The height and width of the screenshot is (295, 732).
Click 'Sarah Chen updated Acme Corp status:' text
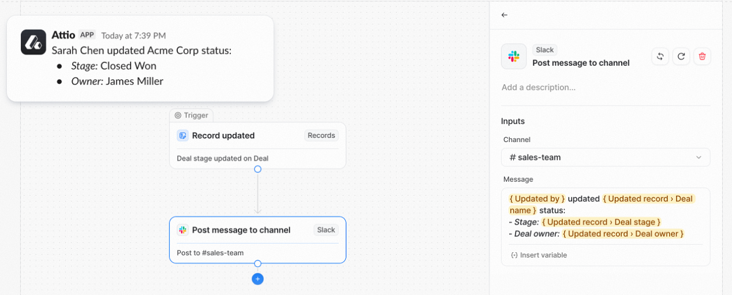(x=141, y=50)
